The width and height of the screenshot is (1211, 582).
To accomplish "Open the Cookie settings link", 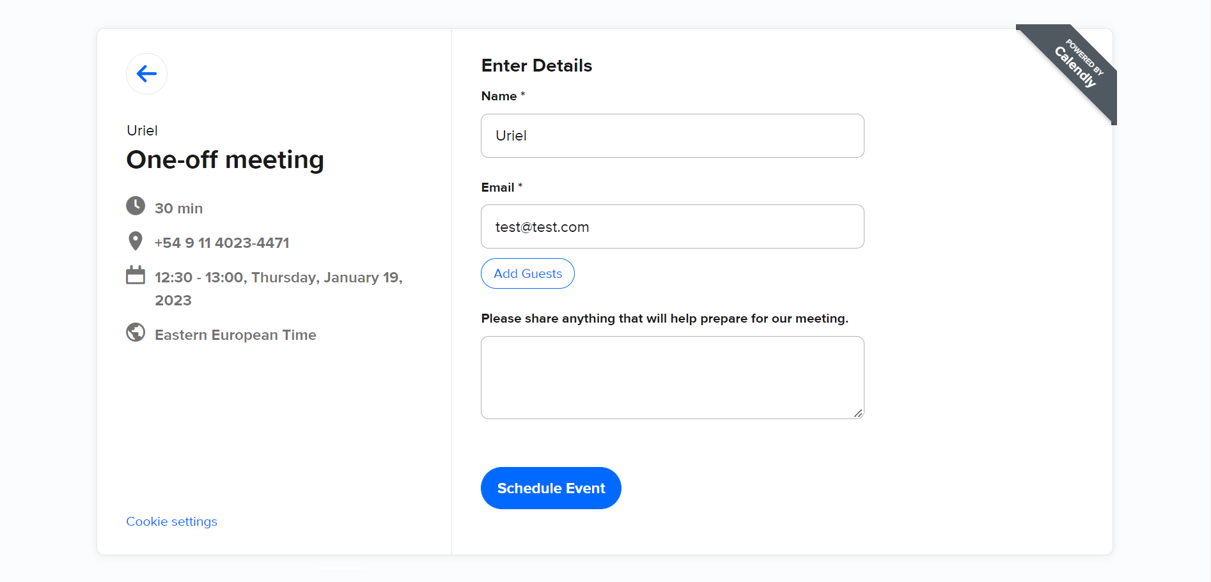I will (171, 522).
